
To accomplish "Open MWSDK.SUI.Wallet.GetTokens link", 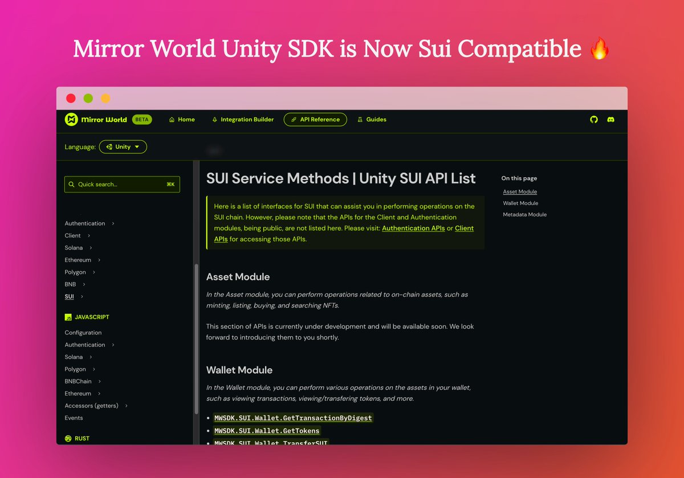I will pos(267,431).
